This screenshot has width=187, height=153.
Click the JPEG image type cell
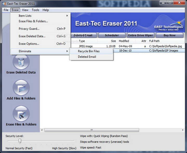86,46
